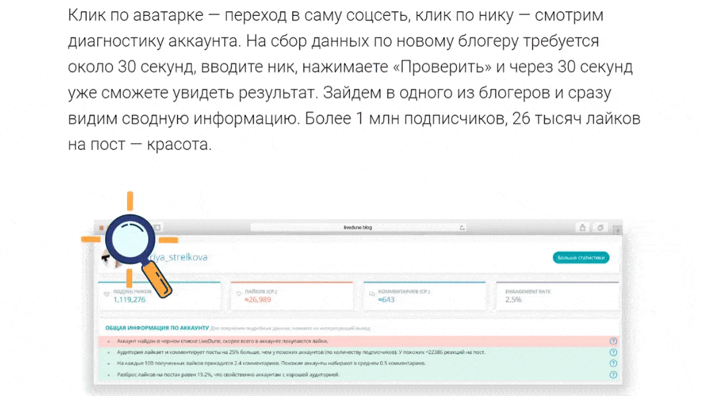This screenshot has height=396, width=705.
Task: Click the row about 19.2% likes spread
Action: pos(359,375)
